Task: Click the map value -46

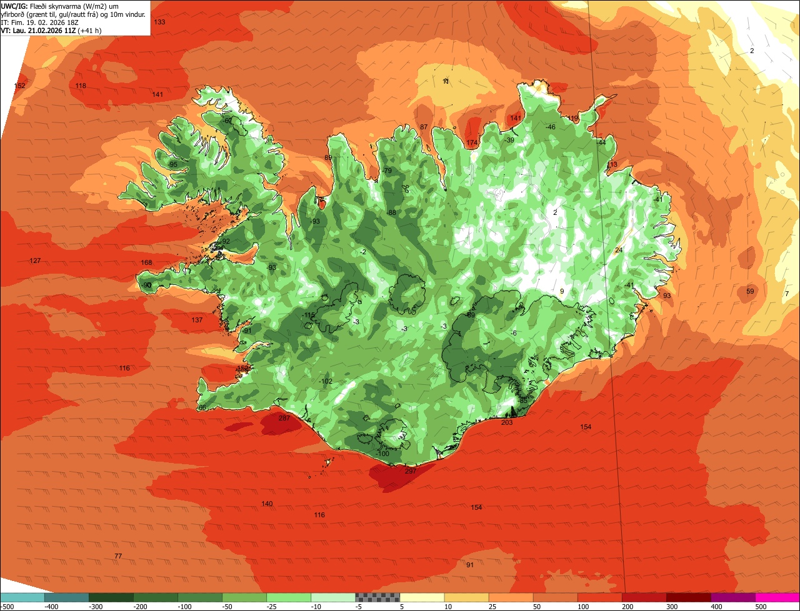Action: click(x=550, y=127)
